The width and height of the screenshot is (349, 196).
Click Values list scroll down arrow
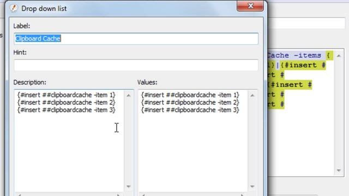click(x=252, y=186)
